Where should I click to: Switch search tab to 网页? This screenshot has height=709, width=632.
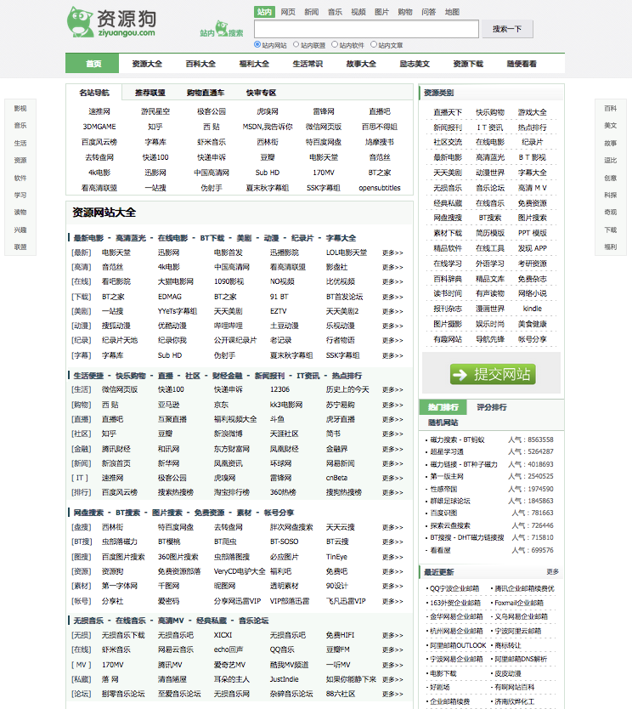pyautogui.click(x=288, y=12)
